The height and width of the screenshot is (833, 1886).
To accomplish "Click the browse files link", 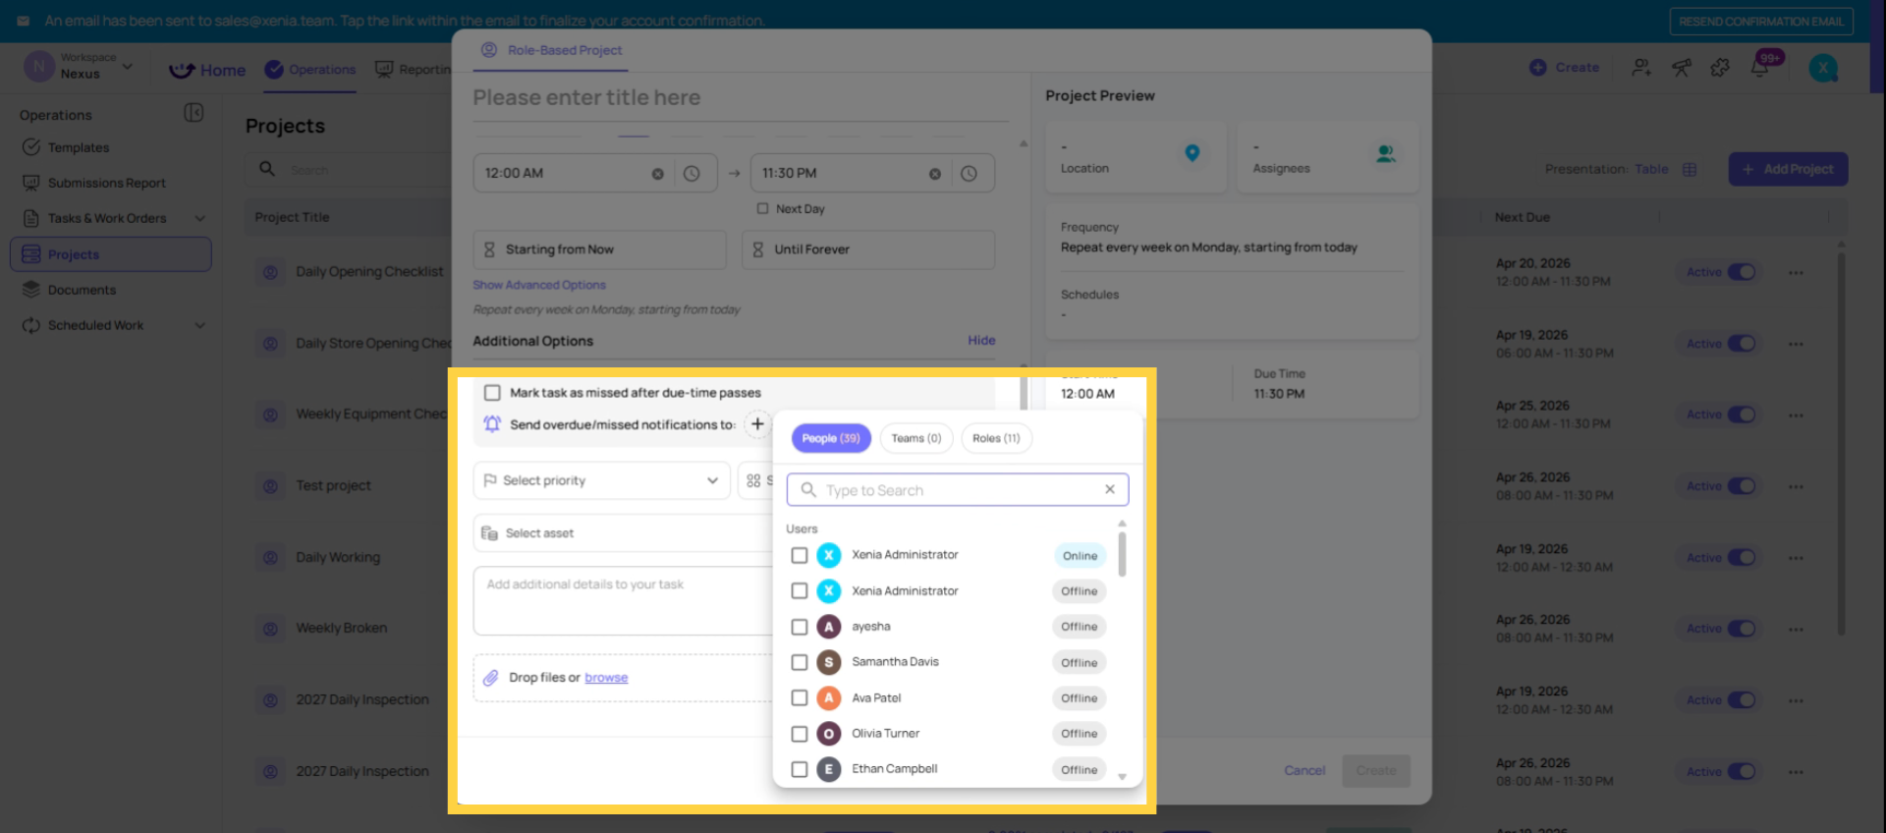I will coord(606,678).
